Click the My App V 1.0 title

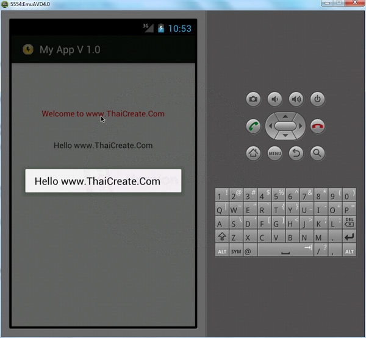coord(70,50)
